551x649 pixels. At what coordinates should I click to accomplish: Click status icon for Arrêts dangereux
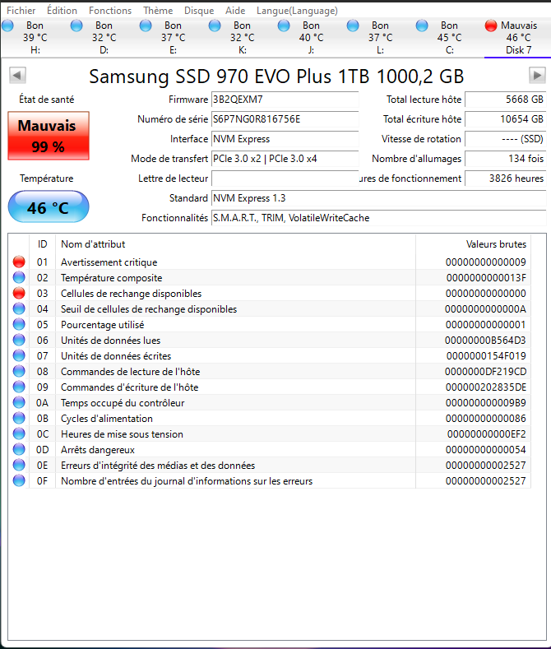coord(19,449)
